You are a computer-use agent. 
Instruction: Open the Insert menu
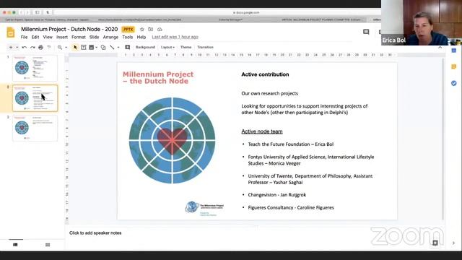click(62, 37)
